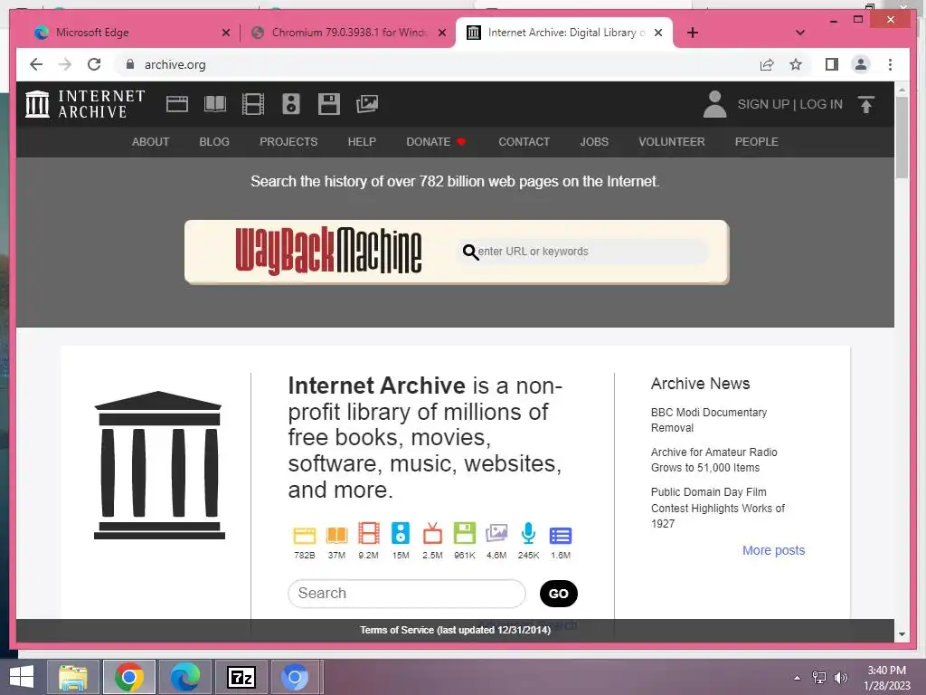This screenshot has width=926, height=695.
Task: Click the microphone icon labeled 245K
Action: (x=528, y=533)
